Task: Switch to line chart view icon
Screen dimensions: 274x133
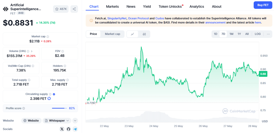Action: [132, 34]
